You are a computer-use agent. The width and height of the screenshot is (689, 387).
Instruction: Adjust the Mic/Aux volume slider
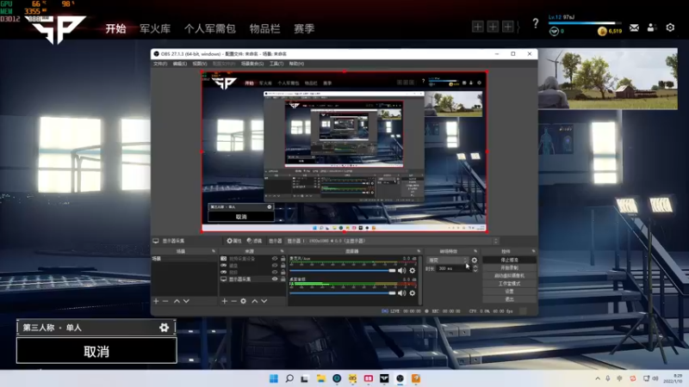[343, 271]
